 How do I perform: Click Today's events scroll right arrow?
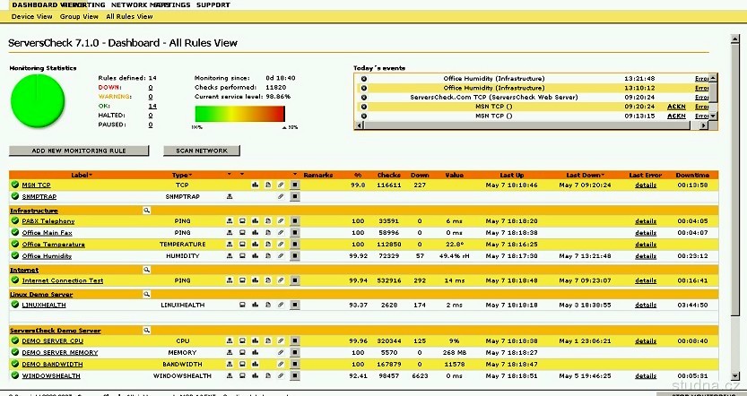[703, 125]
